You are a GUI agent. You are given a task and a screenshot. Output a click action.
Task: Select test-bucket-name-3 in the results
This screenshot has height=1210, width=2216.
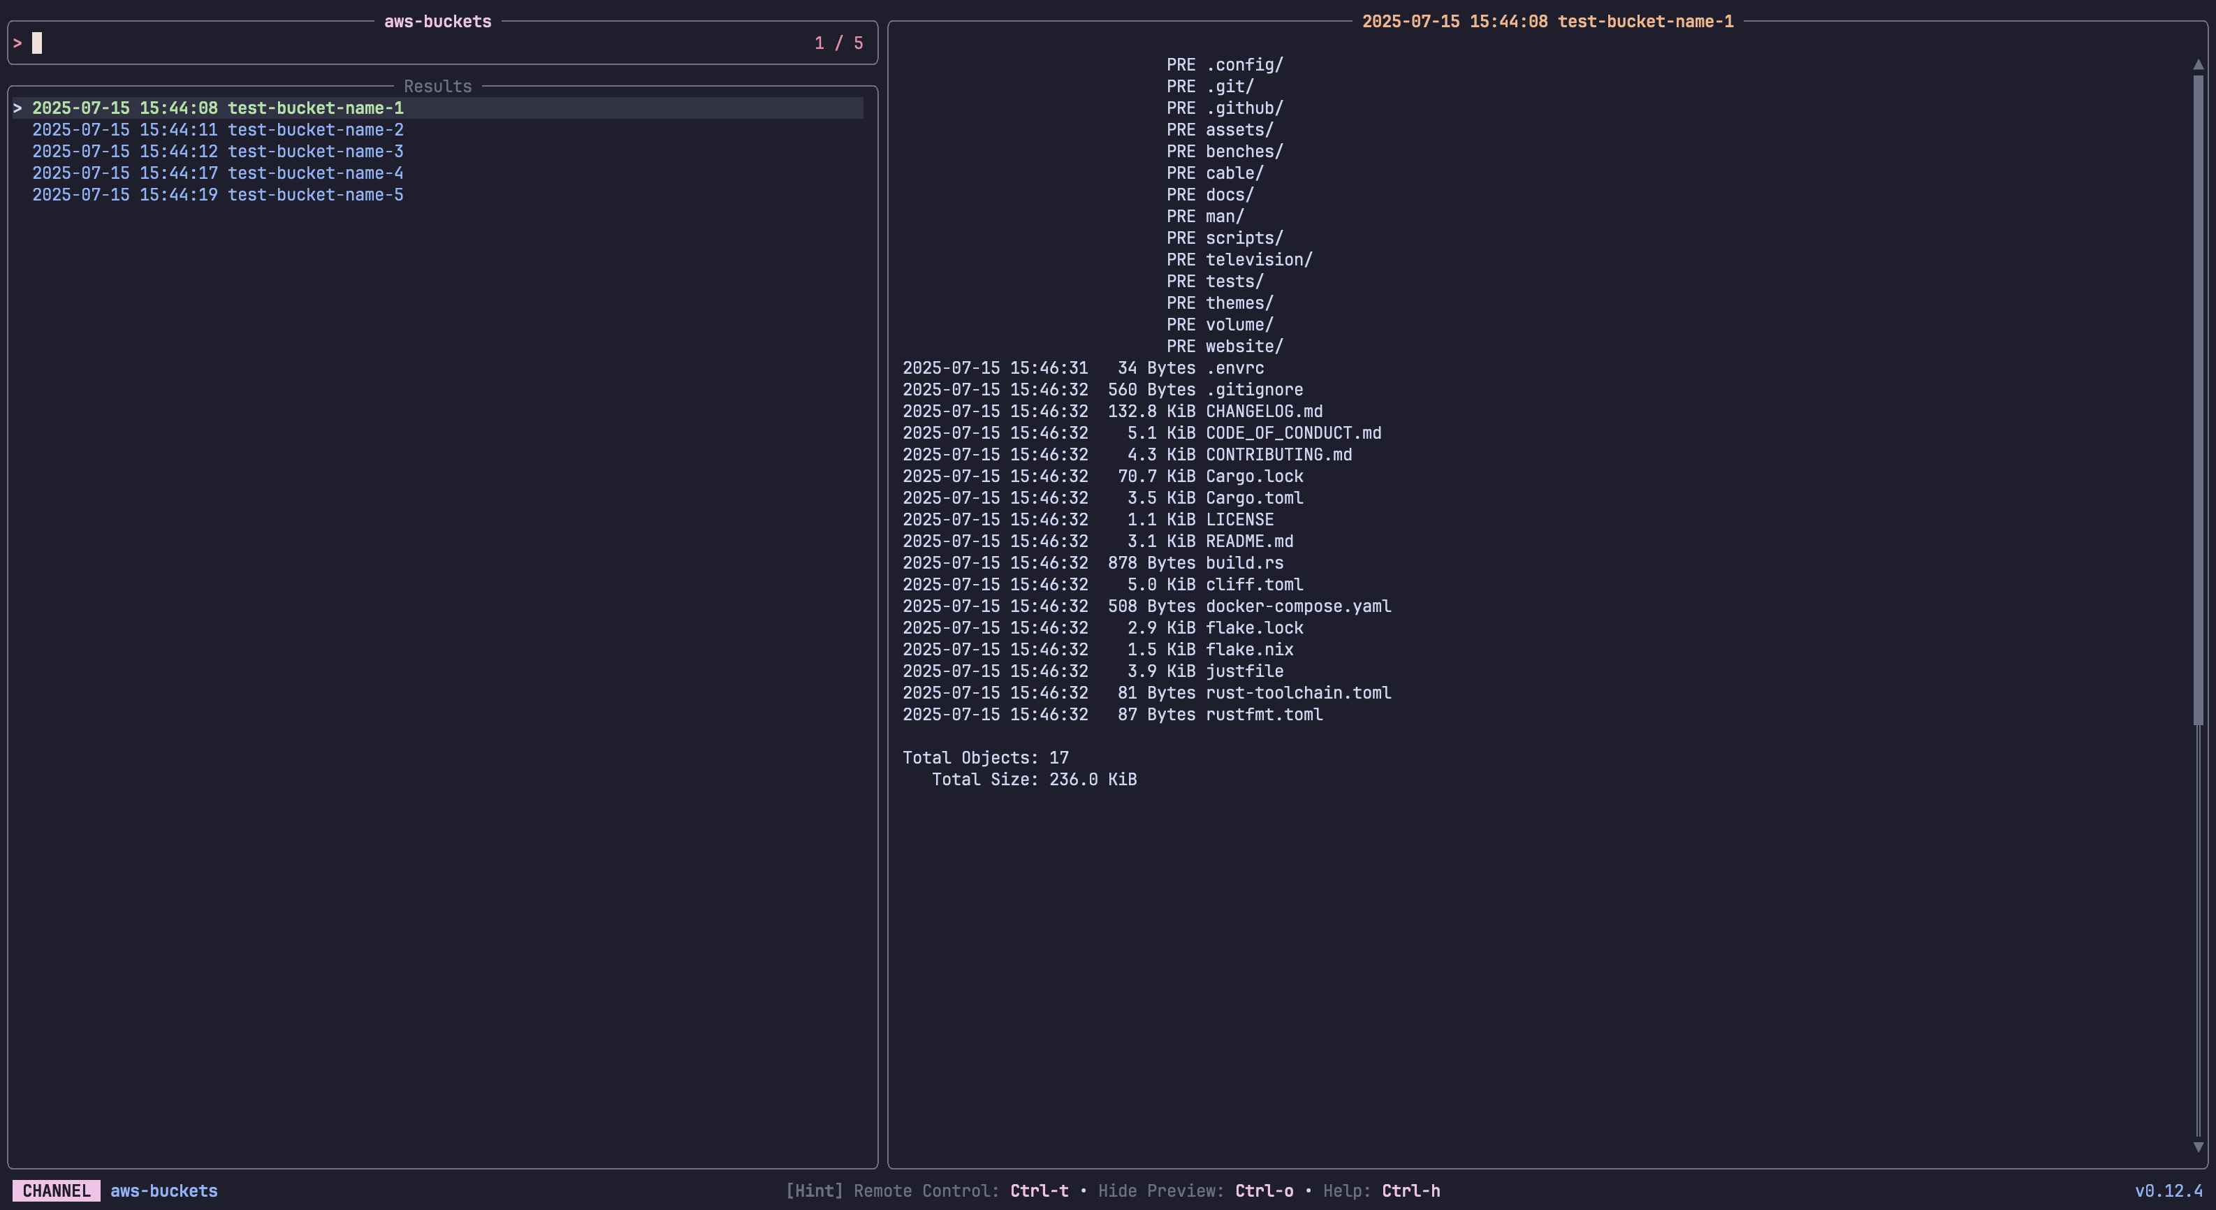(x=218, y=152)
